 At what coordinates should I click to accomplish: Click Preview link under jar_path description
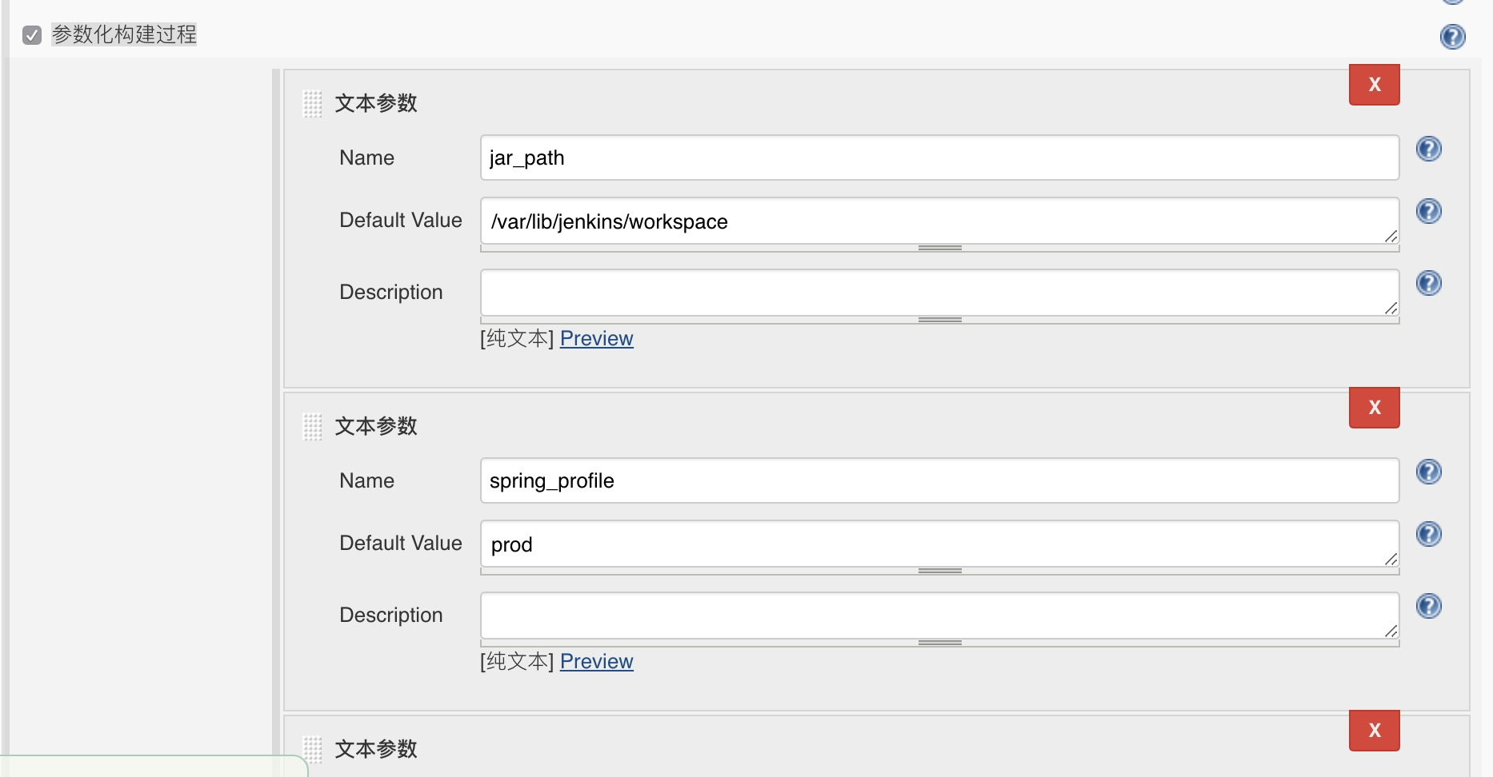(x=596, y=339)
